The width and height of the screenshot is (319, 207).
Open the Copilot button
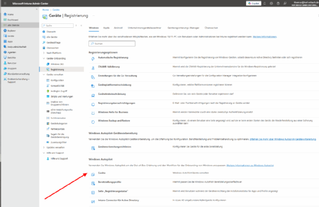click(253, 3)
